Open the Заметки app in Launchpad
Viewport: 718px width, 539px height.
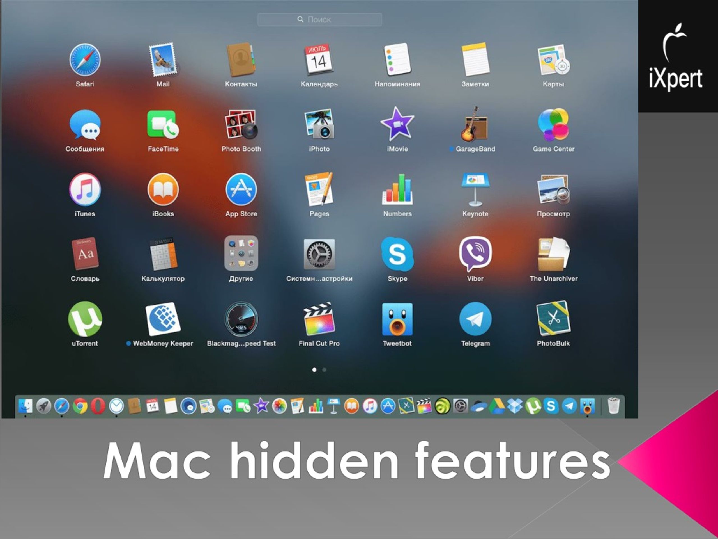[x=475, y=60]
